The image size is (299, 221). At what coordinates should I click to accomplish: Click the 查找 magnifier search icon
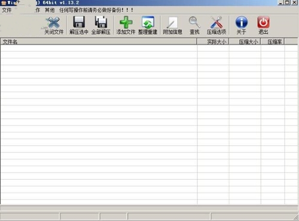194,22
